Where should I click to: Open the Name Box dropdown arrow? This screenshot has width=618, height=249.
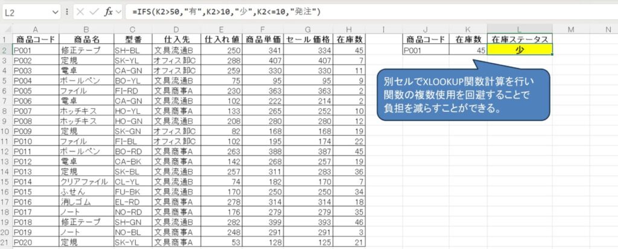tap(55, 12)
